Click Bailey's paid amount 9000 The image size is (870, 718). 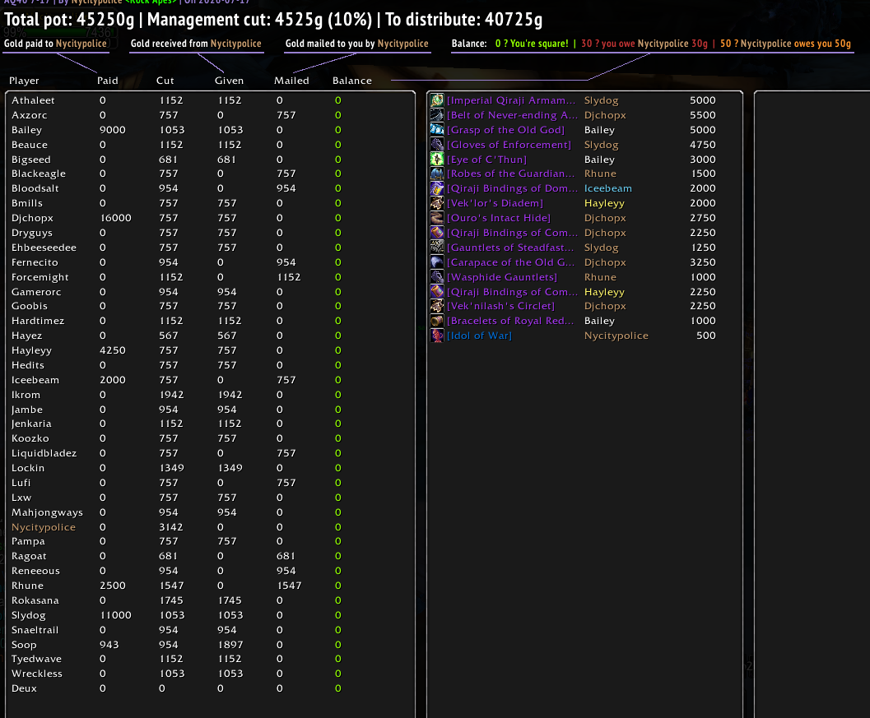pos(113,130)
